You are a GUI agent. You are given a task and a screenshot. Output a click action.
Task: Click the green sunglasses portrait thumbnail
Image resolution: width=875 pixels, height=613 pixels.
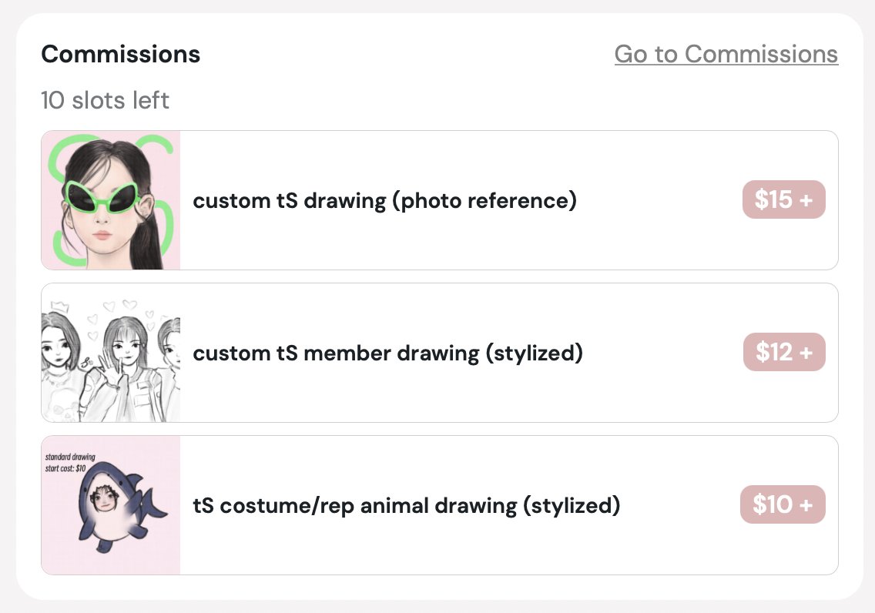coord(111,200)
